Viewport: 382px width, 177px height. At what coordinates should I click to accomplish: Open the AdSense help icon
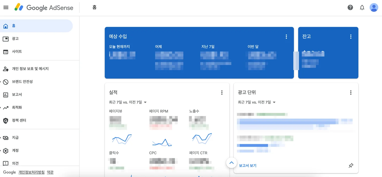[350, 7]
